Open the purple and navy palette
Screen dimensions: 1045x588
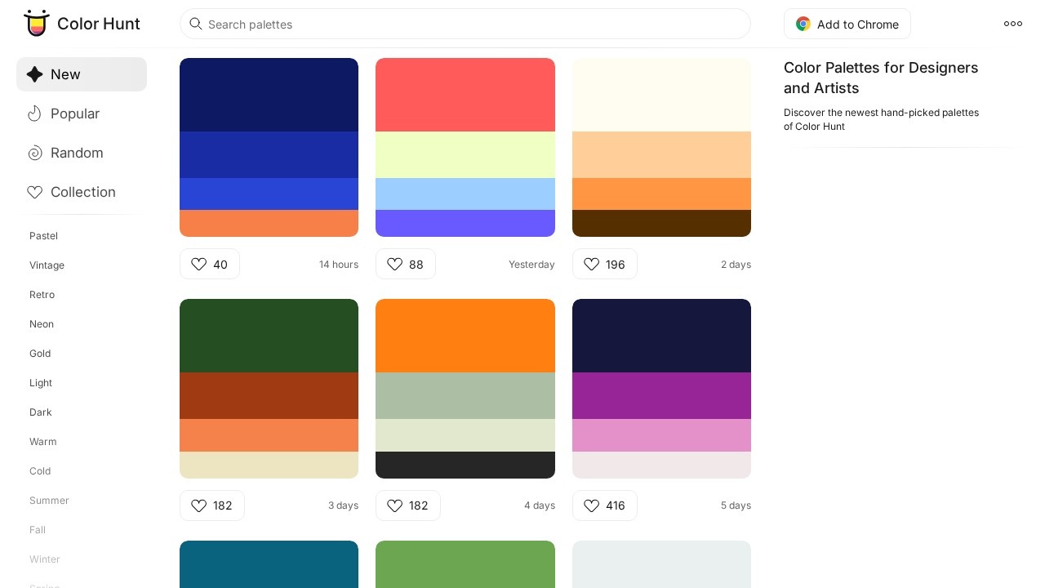pos(661,388)
